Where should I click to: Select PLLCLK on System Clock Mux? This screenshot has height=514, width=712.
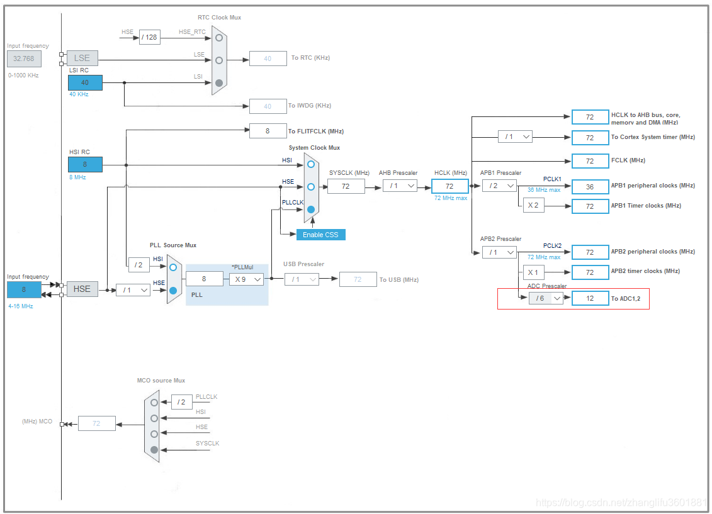(x=310, y=209)
